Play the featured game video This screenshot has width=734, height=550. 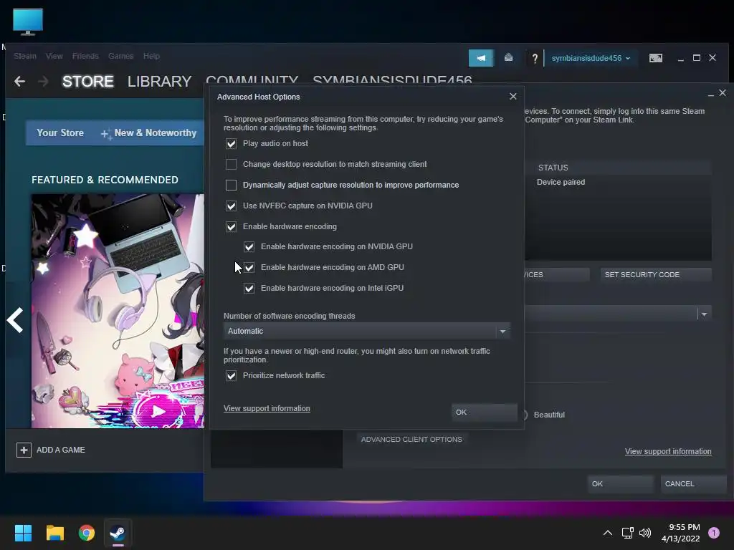click(x=158, y=411)
